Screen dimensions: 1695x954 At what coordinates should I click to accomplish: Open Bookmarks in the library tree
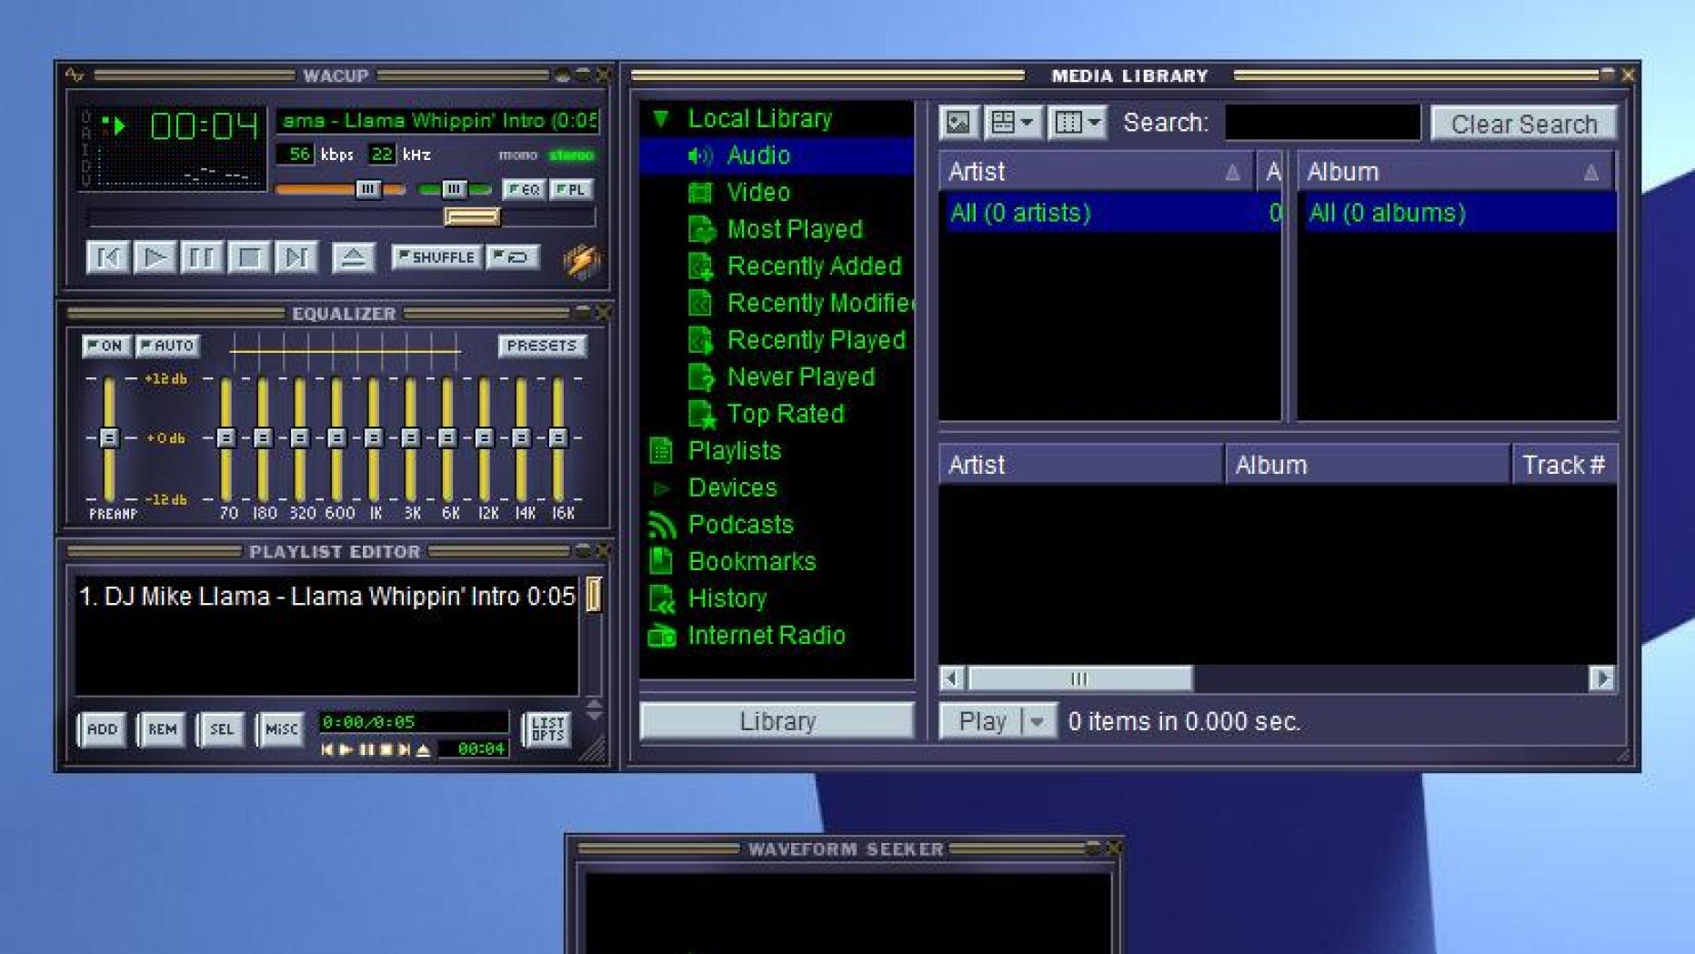pyautogui.click(x=751, y=561)
